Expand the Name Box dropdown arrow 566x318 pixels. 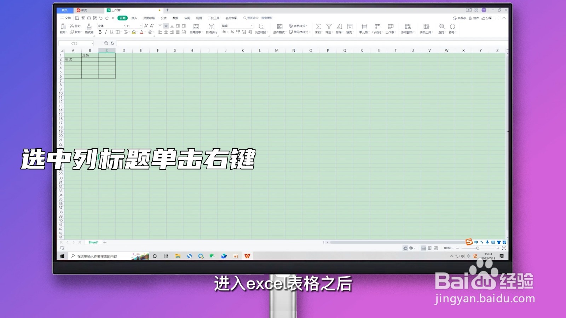point(92,43)
